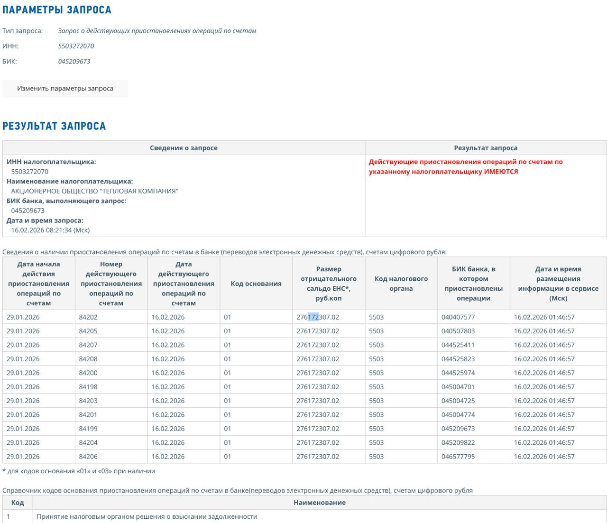Select the request type text 'Запрос о действующих приостановлениях'
Viewport: 607px width, 523px height.
[156, 31]
